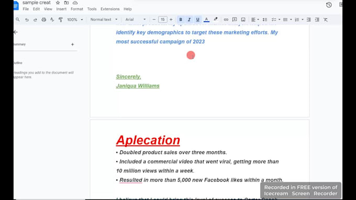Insert an image
The height and width of the screenshot is (200, 356).
point(243,19)
